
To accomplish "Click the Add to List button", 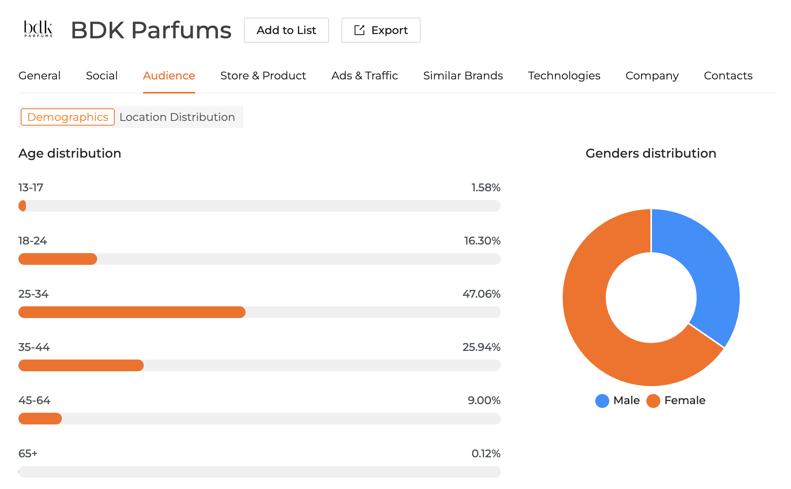I will pos(286,30).
